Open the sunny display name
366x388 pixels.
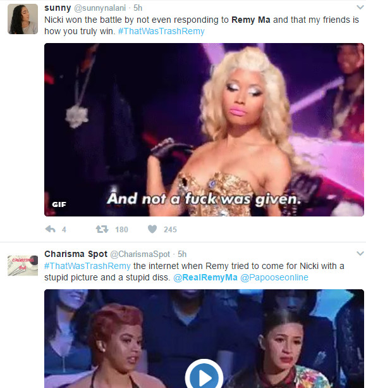pyautogui.click(x=58, y=8)
